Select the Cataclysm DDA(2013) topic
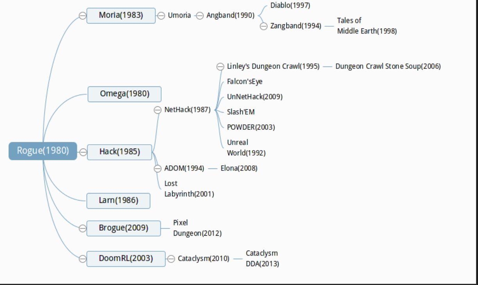 pyautogui.click(x=262, y=259)
